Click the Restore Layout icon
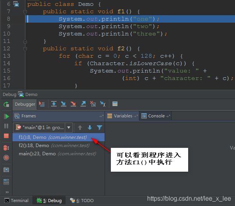This screenshot has width=235, height=206. [6, 182]
